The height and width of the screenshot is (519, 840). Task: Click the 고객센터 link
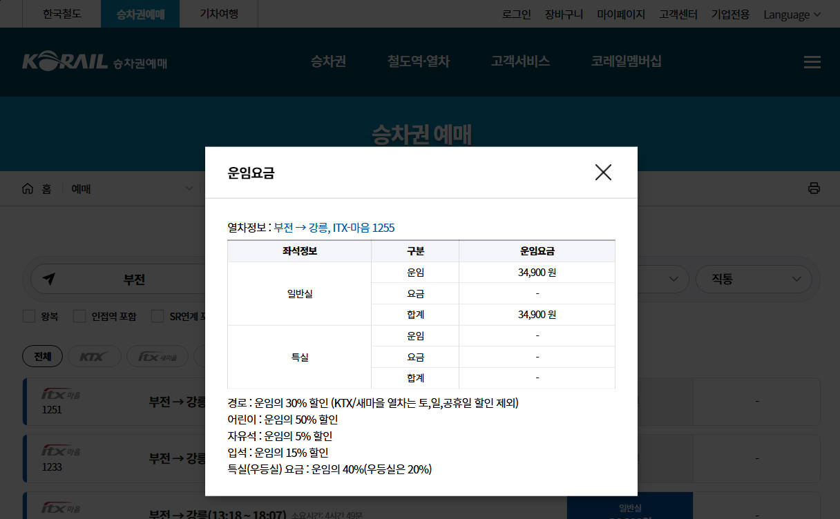coord(678,14)
